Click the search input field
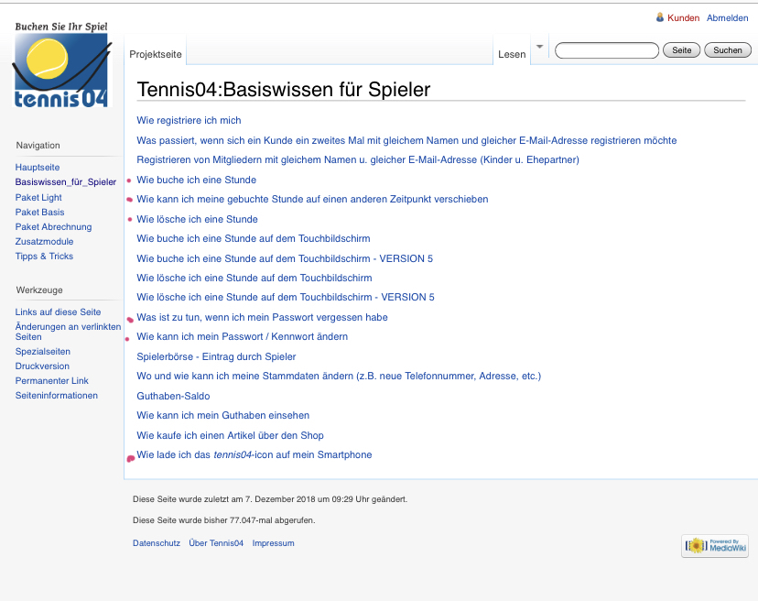758x601 pixels. [607, 50]
